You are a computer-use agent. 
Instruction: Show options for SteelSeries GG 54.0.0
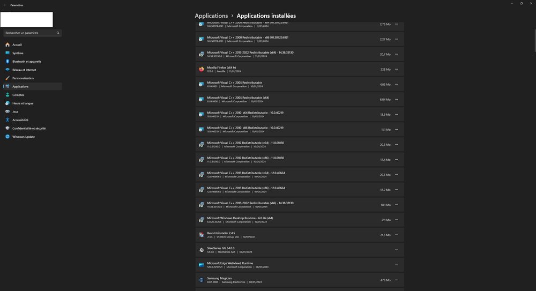pyautogui.click(x=397, y=250)
